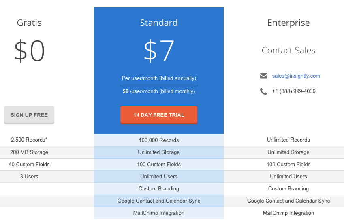
Task: Select the Gratis plan heading
Action: [x=29, y=23]
